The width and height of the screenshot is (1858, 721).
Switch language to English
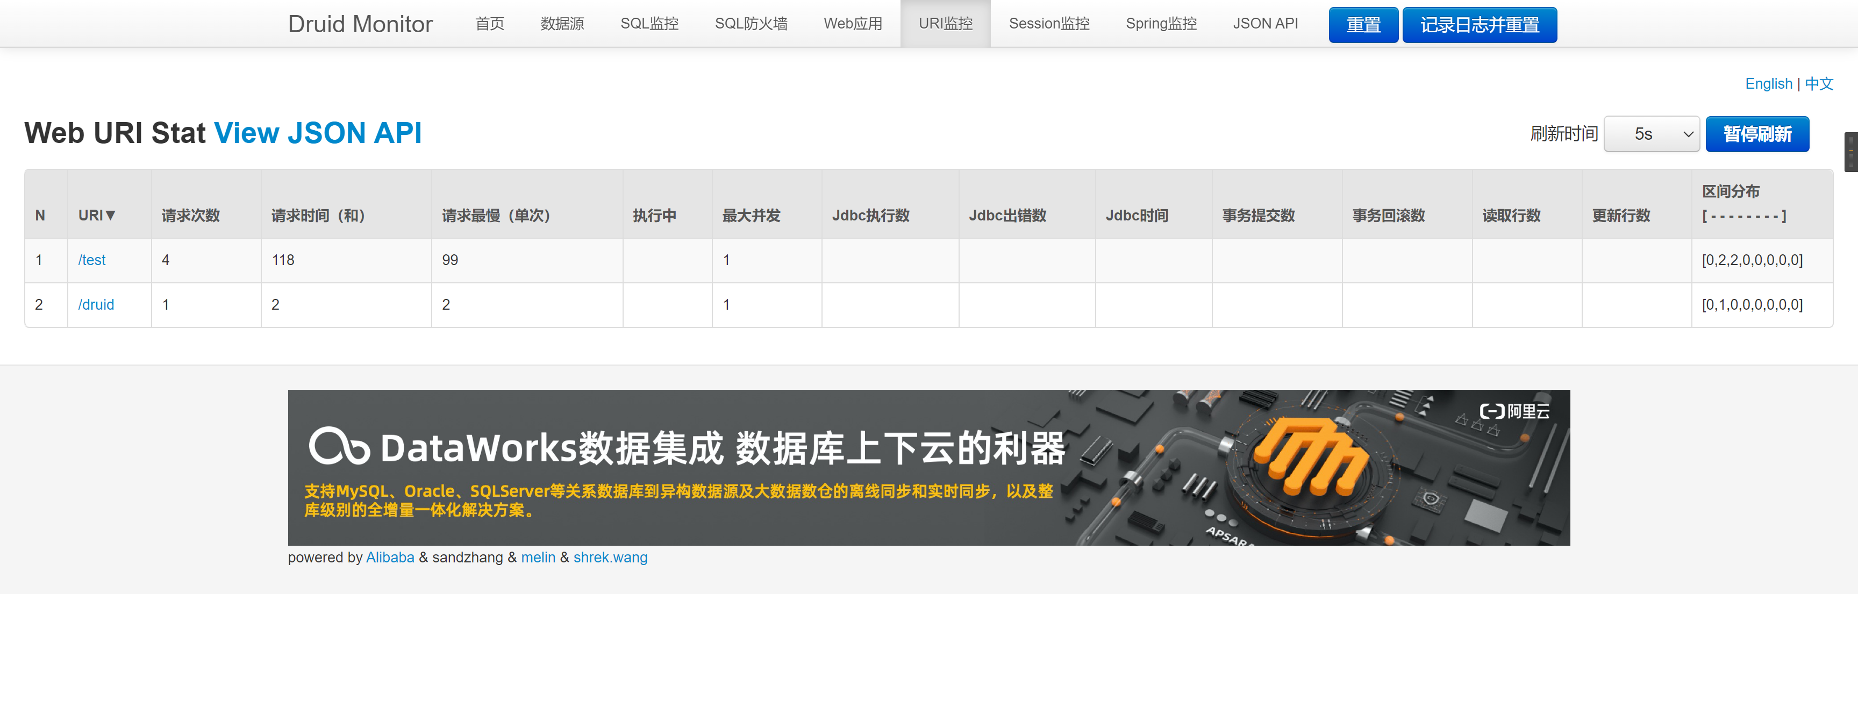1768,84
